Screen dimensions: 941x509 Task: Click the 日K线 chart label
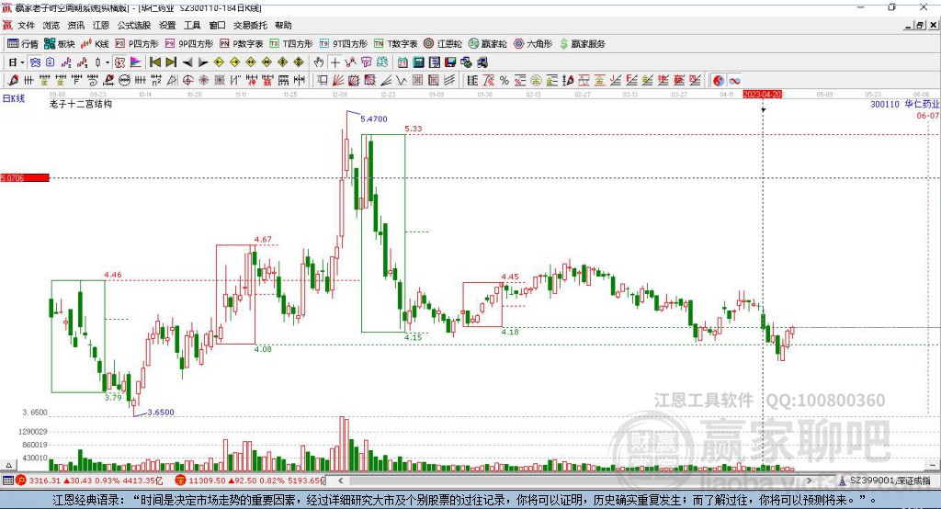click(x=13, y=98)
